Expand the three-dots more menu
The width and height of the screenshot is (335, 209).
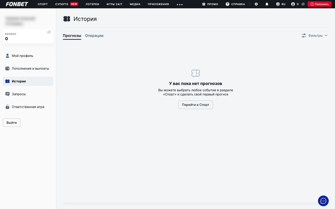(180, 4)
